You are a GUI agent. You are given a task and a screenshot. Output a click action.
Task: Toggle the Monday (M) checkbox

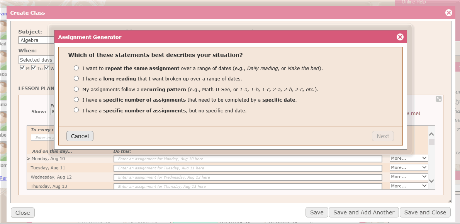tap(22, 68)
